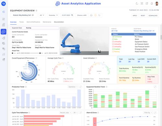Screen dimensions: 162x126
Task: Open the Documentation tab
Action: (59, 22)
